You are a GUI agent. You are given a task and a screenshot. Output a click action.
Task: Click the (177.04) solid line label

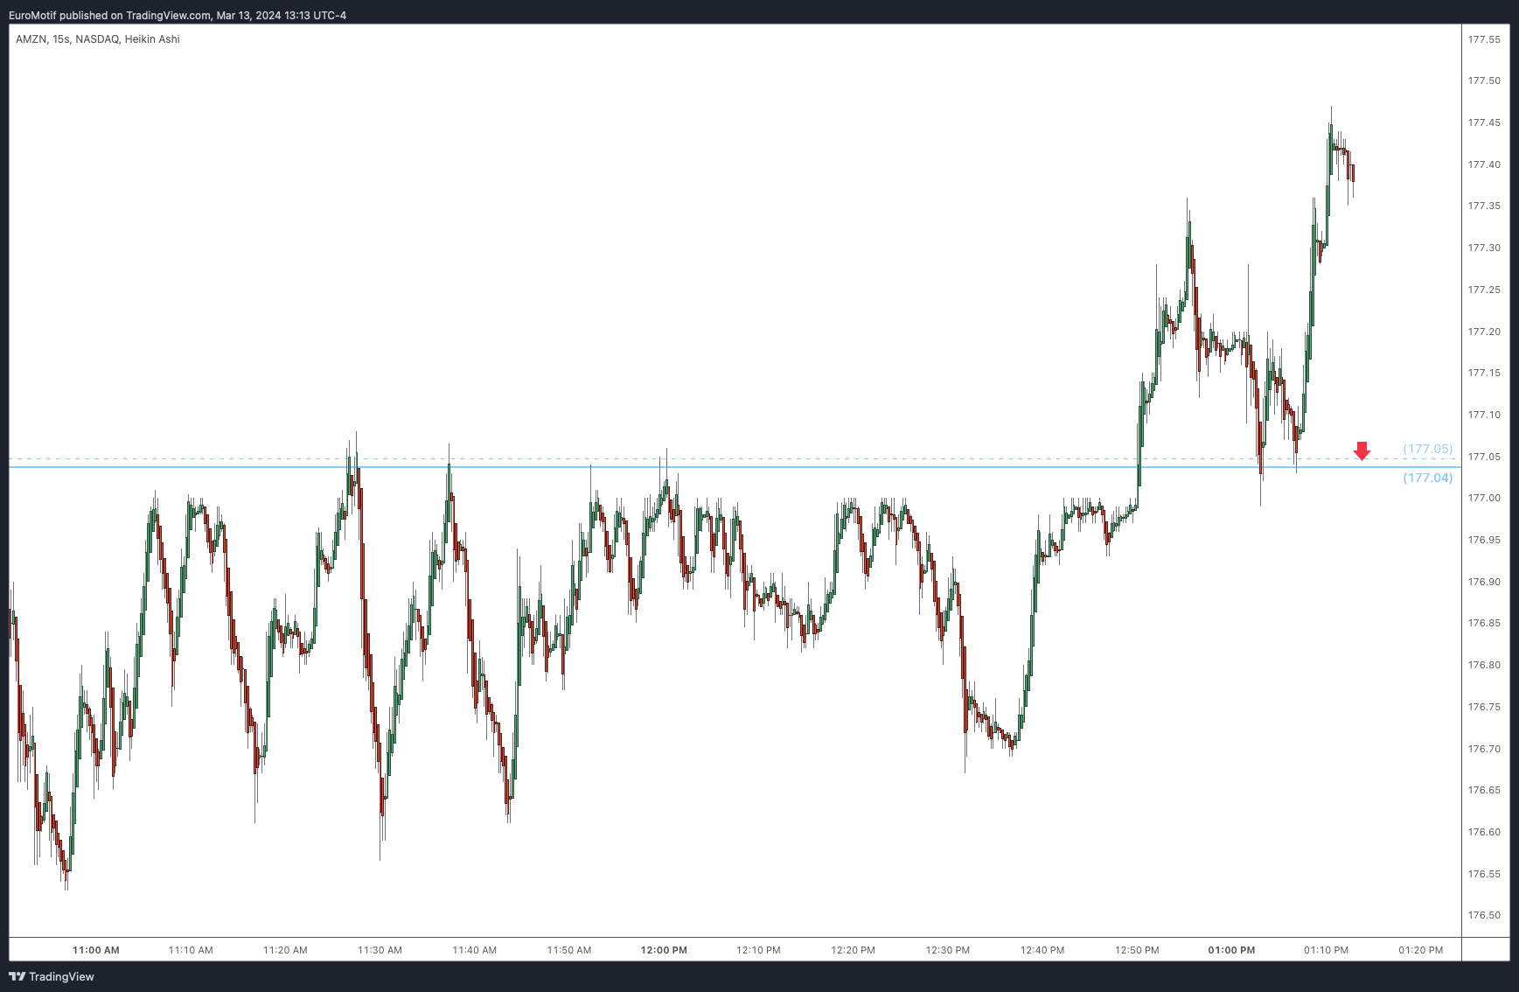[x=1427, y=478]
